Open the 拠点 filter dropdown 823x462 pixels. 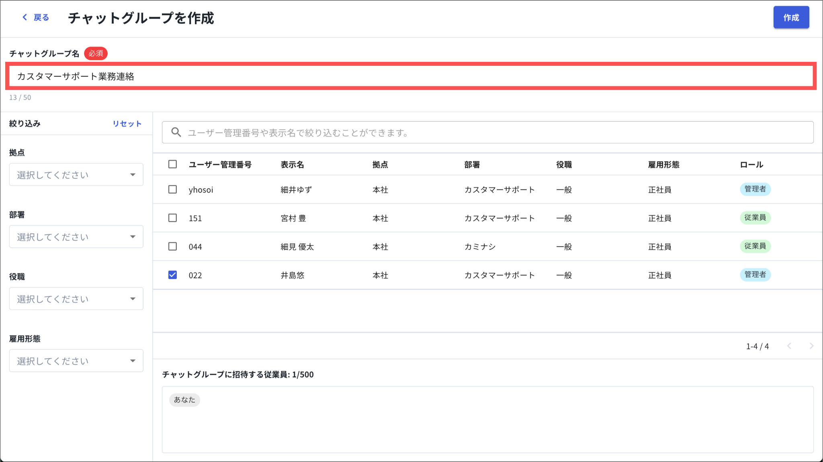pos(76,175)
